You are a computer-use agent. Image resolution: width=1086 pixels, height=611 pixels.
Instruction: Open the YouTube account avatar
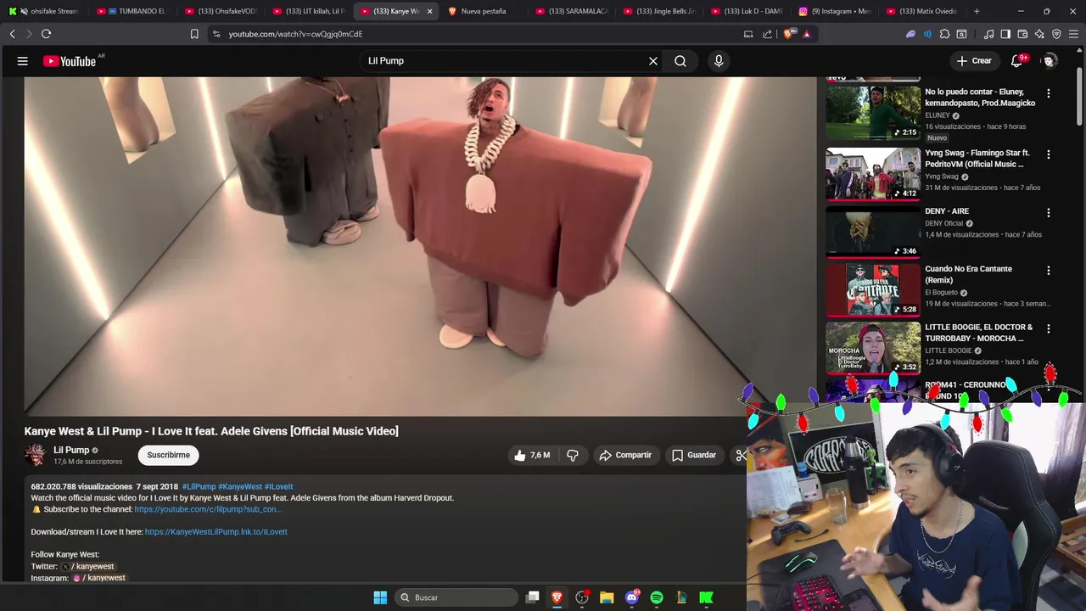[x=1050, y=61]
